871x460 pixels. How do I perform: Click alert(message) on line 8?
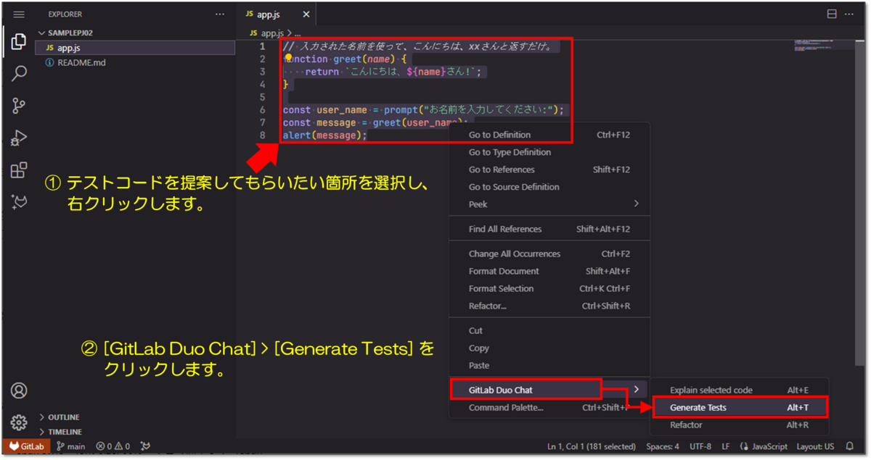325,135
